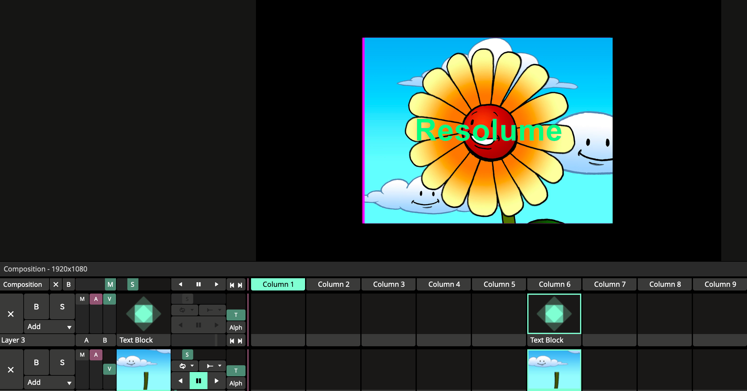Pause composition playback in top row
This screenshot has width=747, height=391.
pos(199,284)
